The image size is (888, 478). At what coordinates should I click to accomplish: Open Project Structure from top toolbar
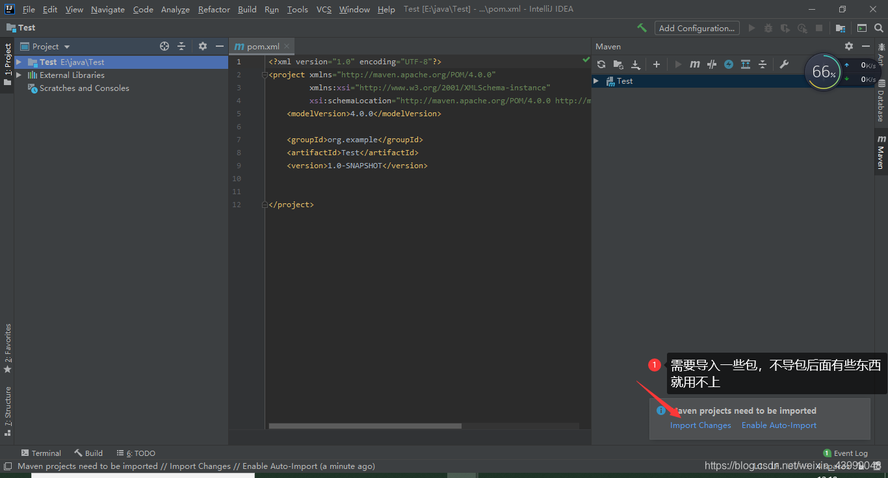click(x=841, y=28)
